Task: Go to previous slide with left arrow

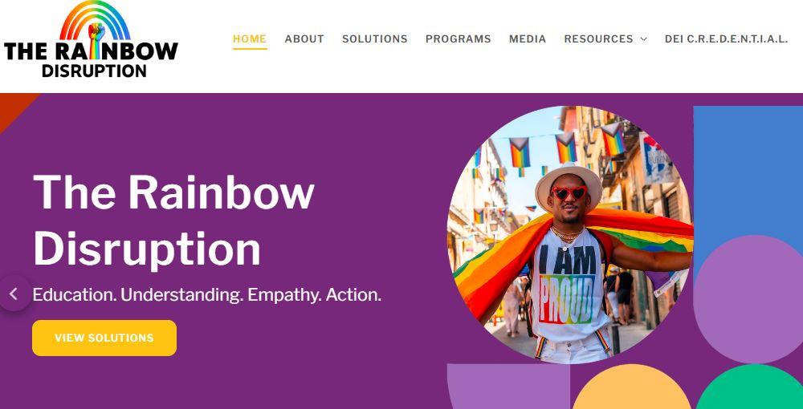Action: [14, 294]
